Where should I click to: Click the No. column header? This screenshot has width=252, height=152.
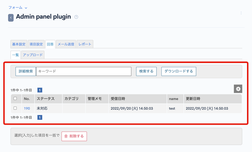28,99
